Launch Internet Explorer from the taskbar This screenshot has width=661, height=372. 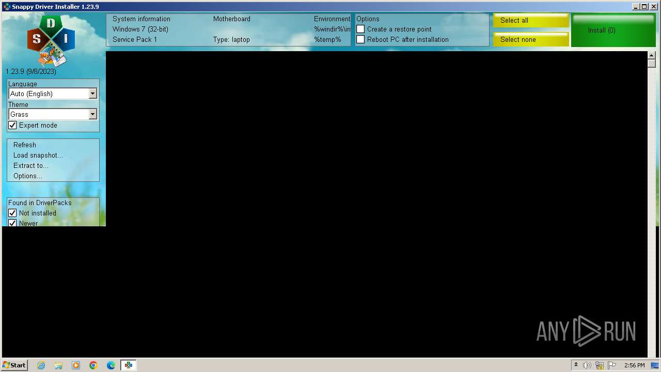coord(41,365)
